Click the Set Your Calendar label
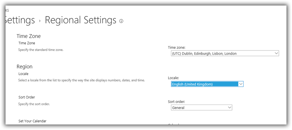 [x=32, y=121]
